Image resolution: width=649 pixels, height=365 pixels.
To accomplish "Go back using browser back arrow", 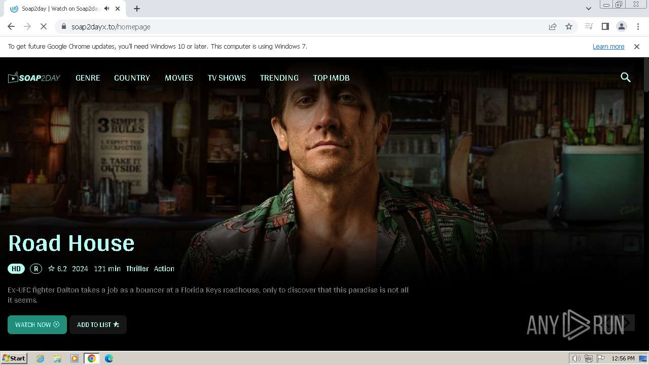I will (11, 26).
